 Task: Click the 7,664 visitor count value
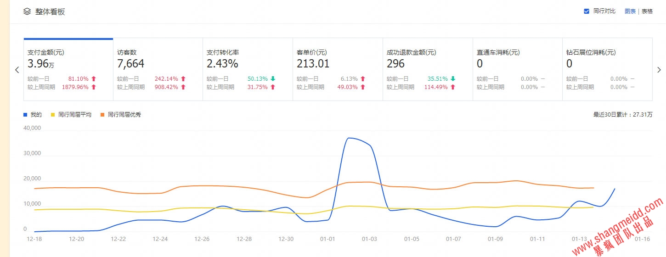coord(131,63)
